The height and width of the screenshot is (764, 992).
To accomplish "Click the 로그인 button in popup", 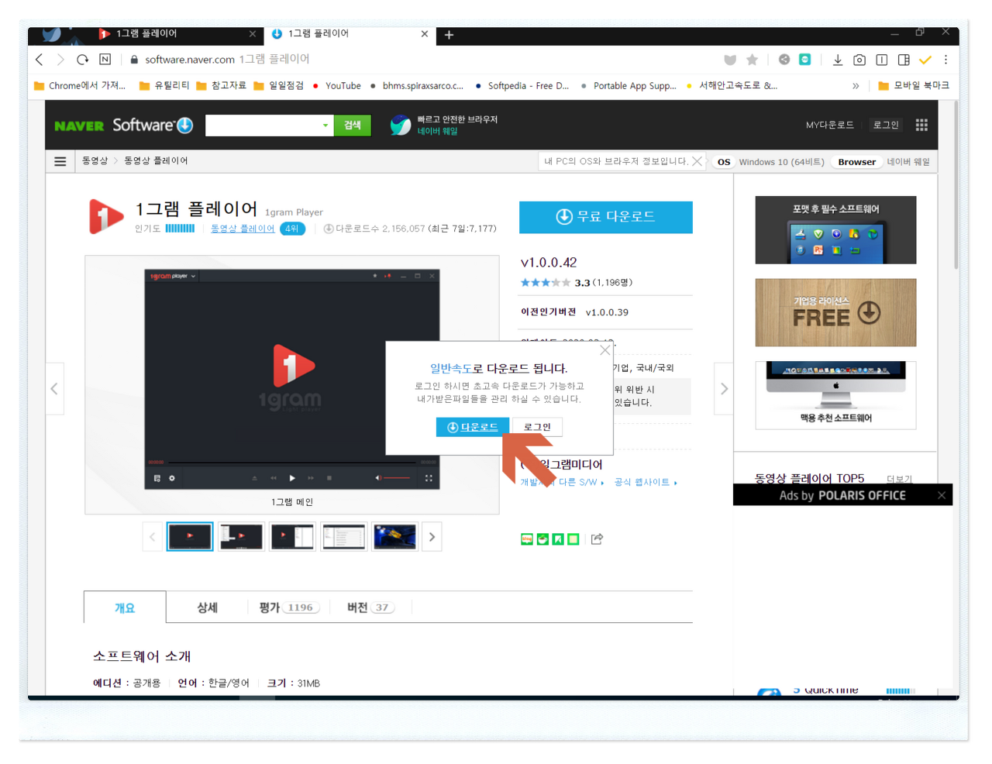I will click(537, 427).
